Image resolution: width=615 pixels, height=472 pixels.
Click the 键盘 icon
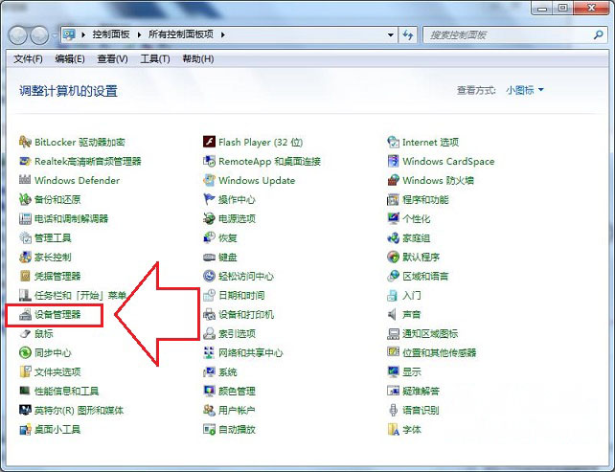pos(209,258)
